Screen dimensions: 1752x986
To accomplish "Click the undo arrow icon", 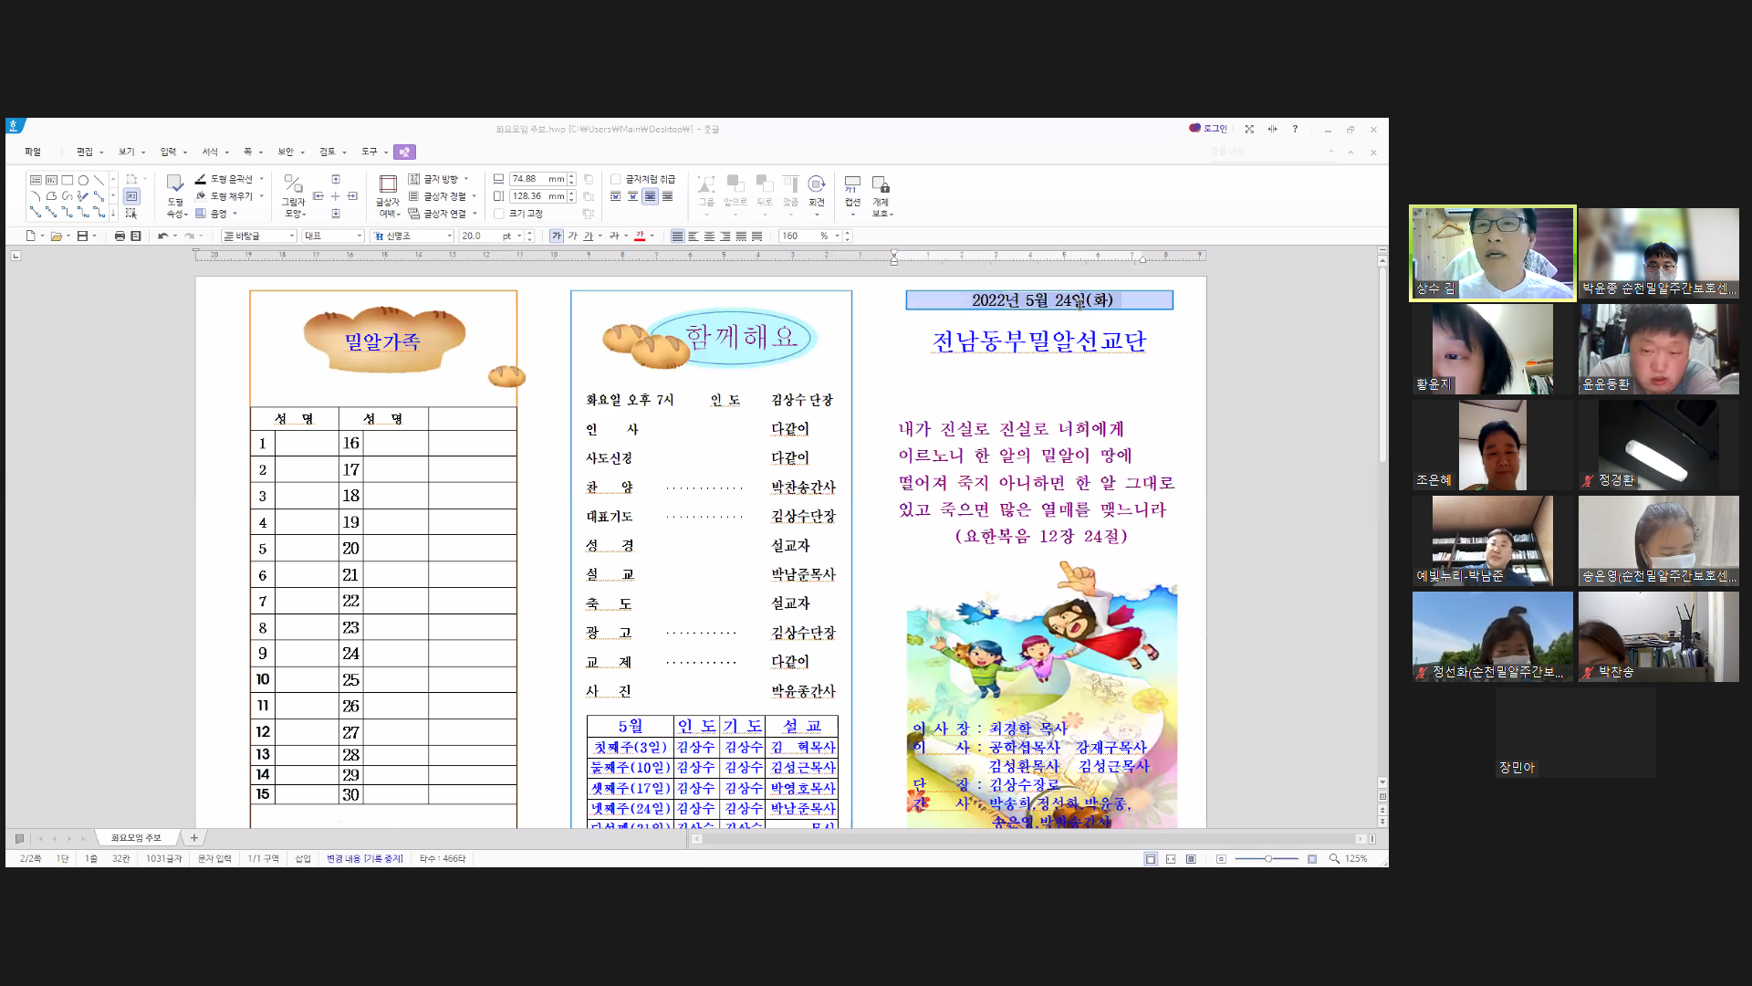I will pos(162,236).
